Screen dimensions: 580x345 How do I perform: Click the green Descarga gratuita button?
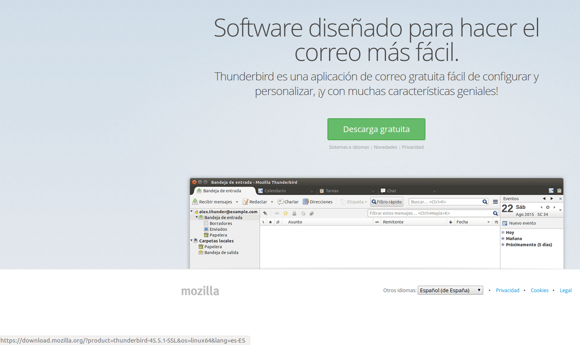tap(376, 129)
